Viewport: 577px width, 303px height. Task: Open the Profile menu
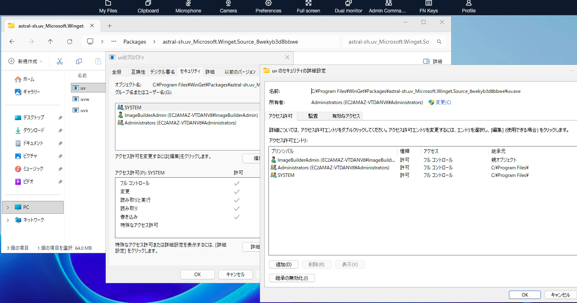469,7
